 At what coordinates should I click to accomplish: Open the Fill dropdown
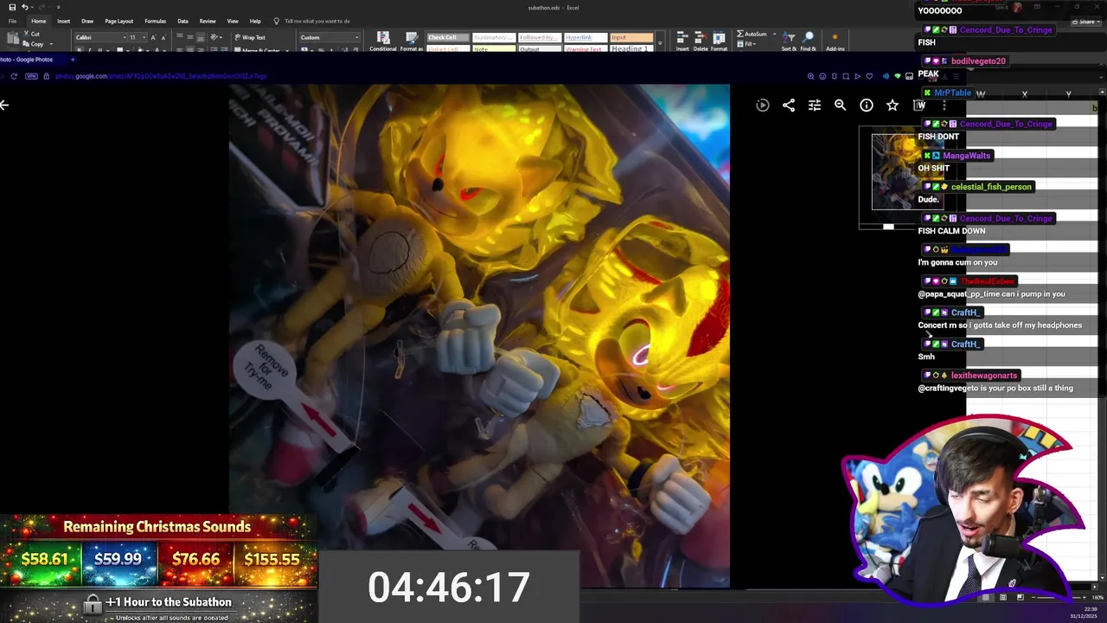point(747,43)
